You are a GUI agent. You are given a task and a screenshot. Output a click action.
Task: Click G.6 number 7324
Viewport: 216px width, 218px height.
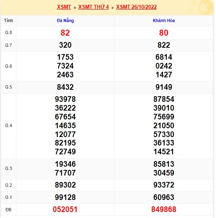point(65,66)
